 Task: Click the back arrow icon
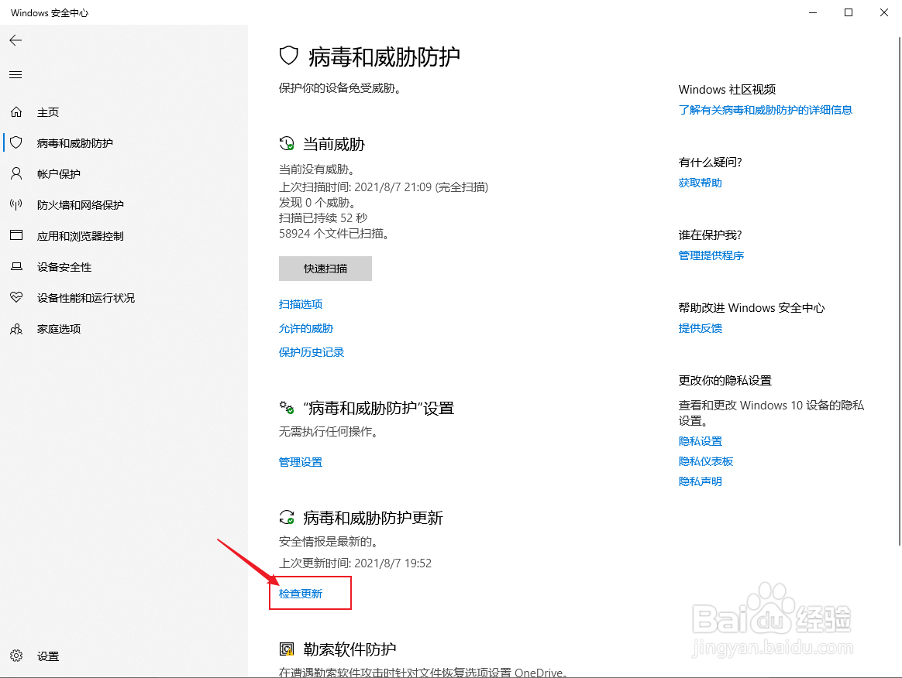coord(15,40)
